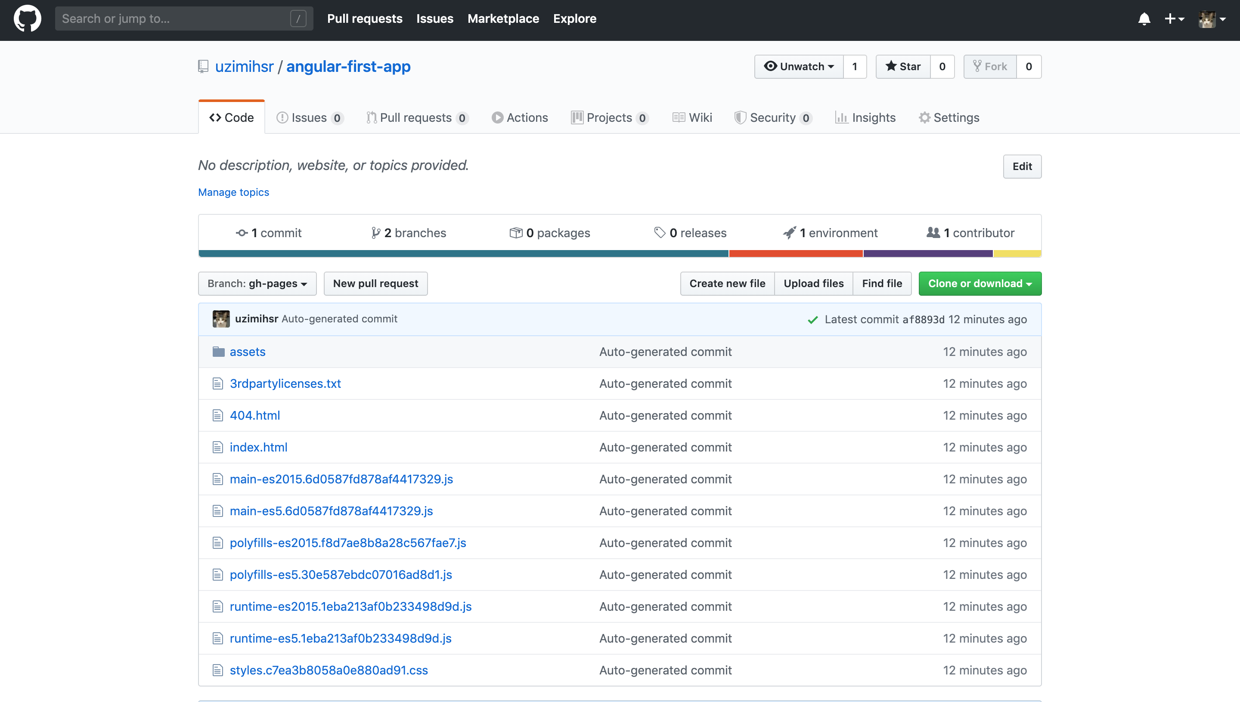
Task: Click file icon for main-es2015 js file
Action: pos(218,479)
